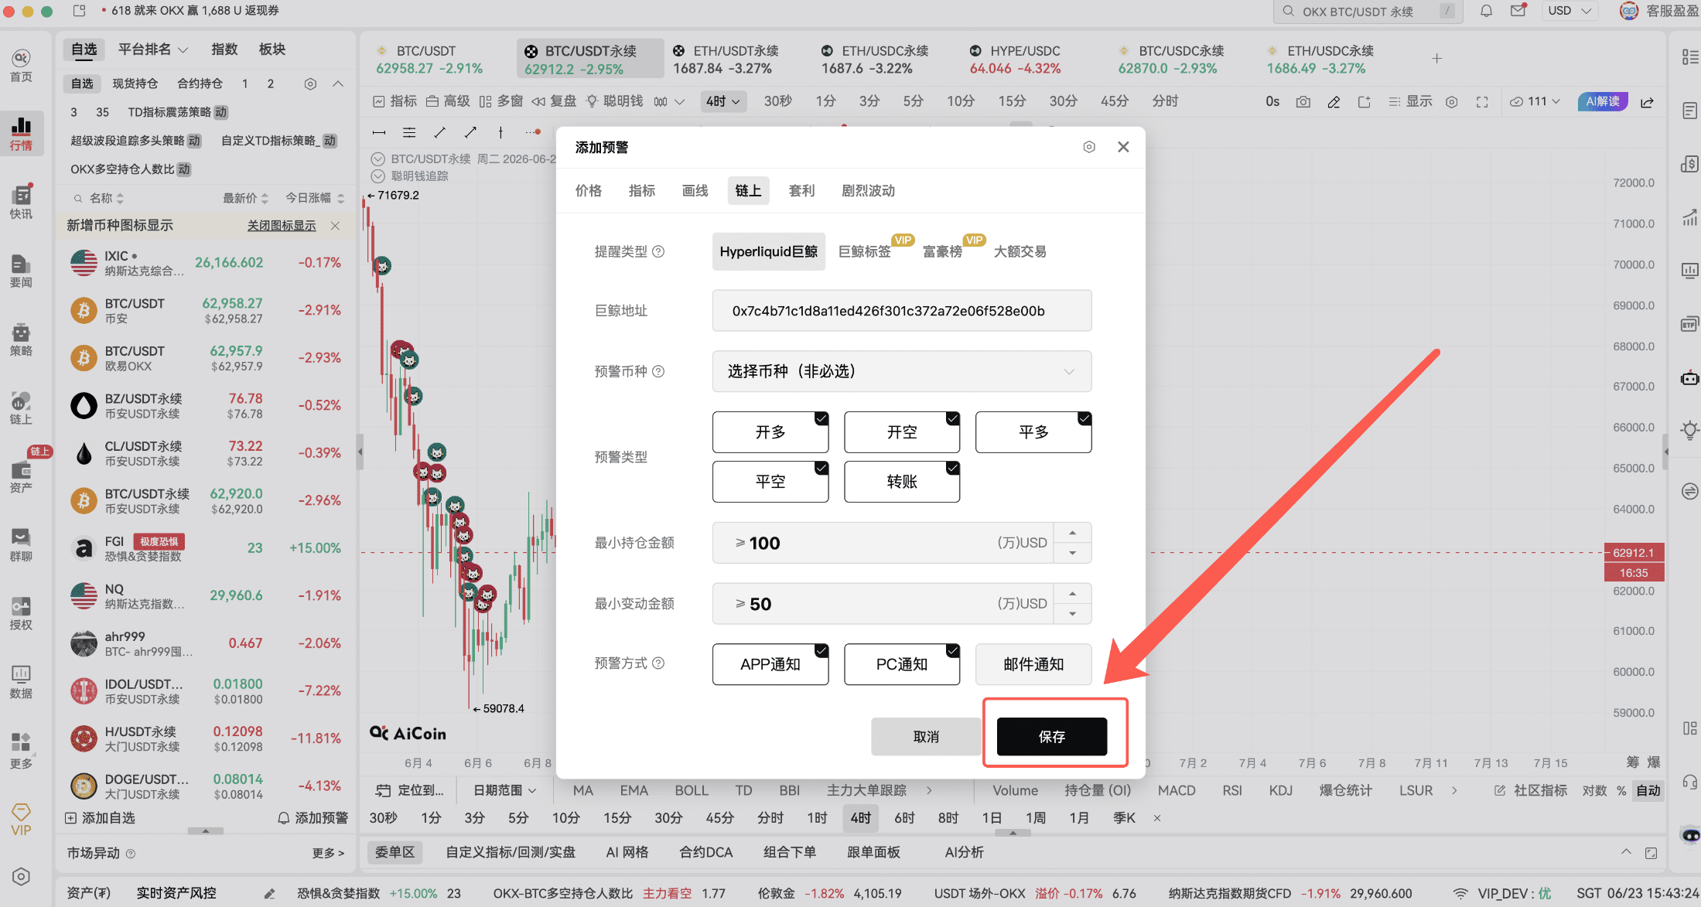This screenshot has width=1701, height=907.
Task: Click 取消 to cancel the alert
Action: pyautogui.click(x=926, y=736)
